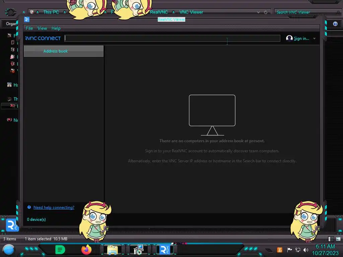The height and width of the screenshot is (257, 343).
Task: Switch Explorer to large icons view
Action: pyautogui.click(x=338, y=239)
